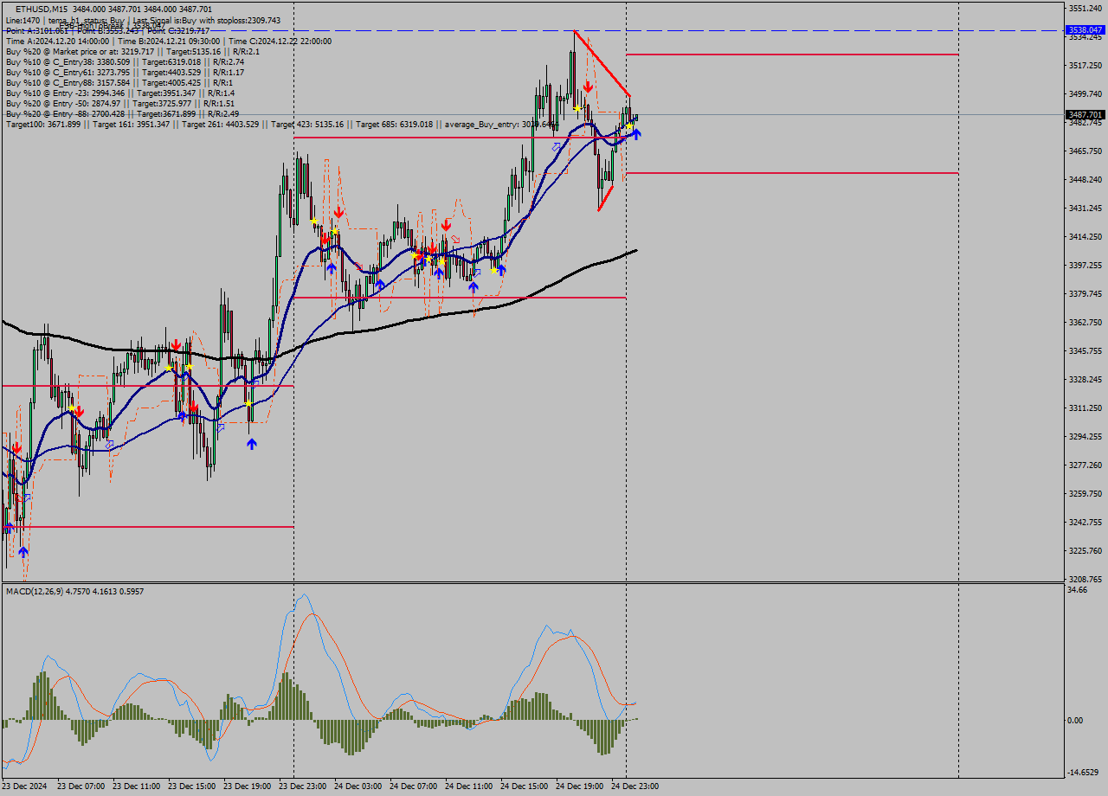Click the '24 Dec 11:00' time axis label
Screen dimensions: 1108x796
coord(468,786)
